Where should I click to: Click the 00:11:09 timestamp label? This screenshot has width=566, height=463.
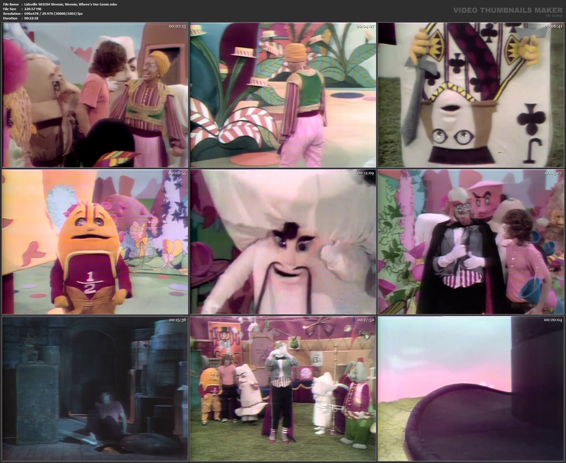point(365,173)
